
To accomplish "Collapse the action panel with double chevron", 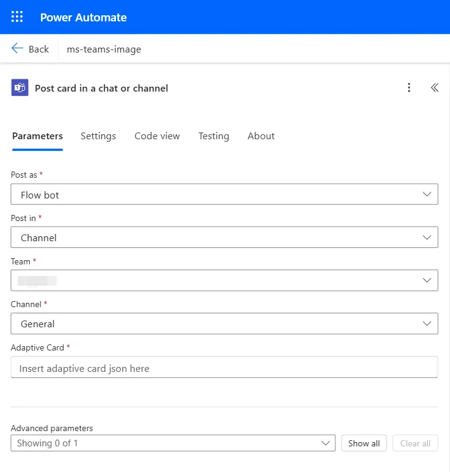I will coord(434,87).
